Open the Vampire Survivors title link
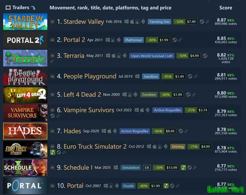This screenshot has width=246, height=195. coord(89,110)
